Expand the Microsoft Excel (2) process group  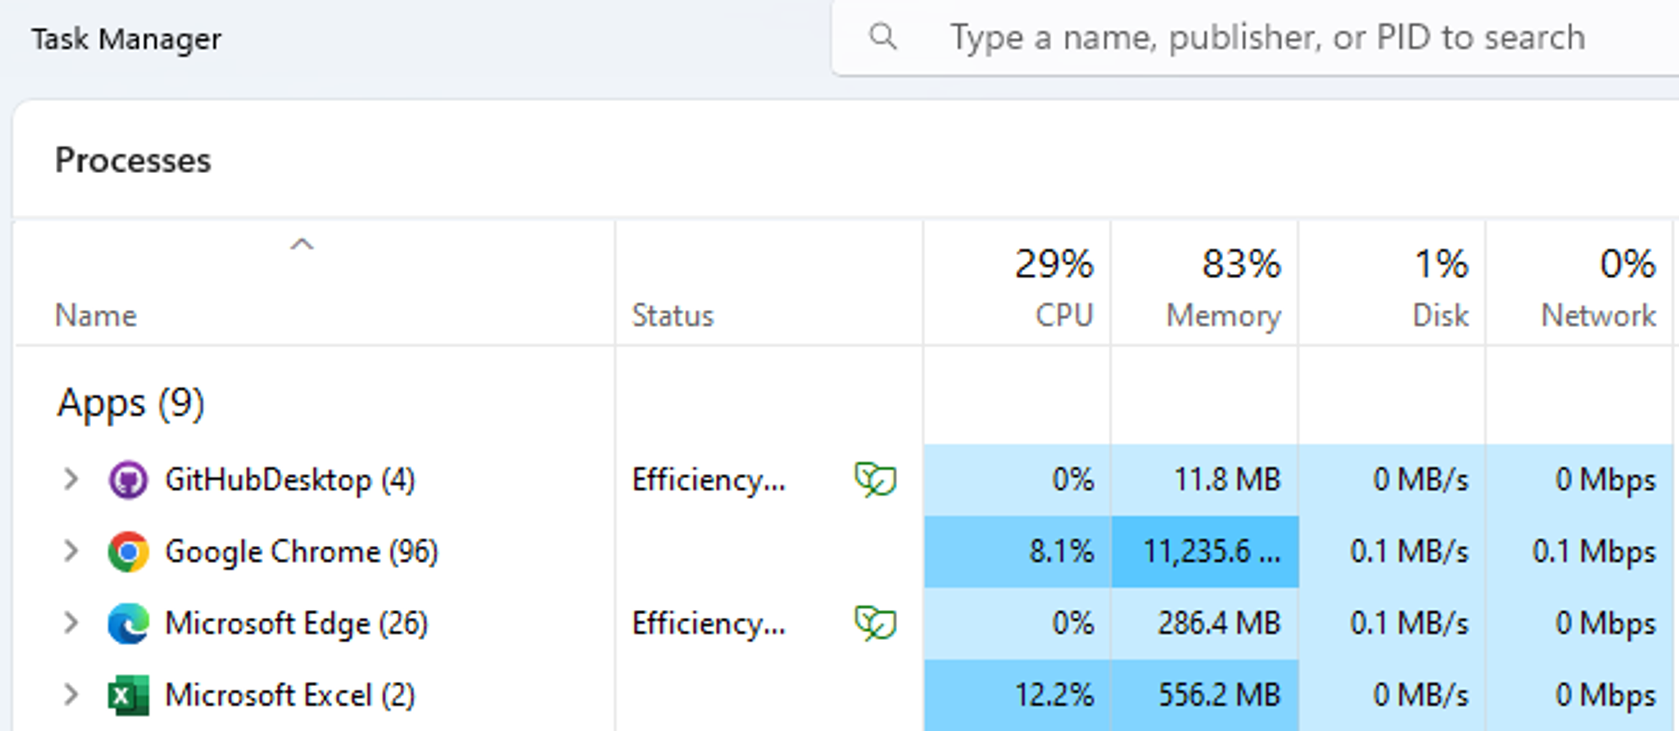pyautogui.click(x=70, y=694)
